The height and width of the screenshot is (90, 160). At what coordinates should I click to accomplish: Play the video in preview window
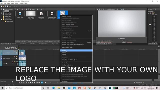coord(119,39)
